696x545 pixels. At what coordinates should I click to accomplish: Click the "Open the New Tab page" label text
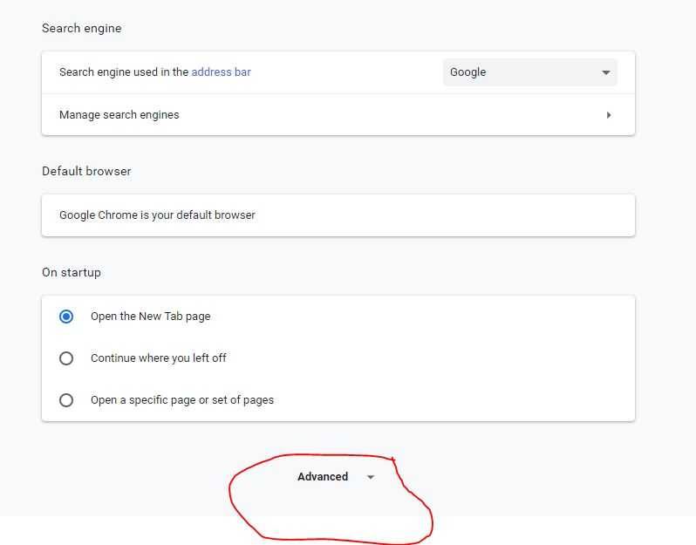[150, 317]
